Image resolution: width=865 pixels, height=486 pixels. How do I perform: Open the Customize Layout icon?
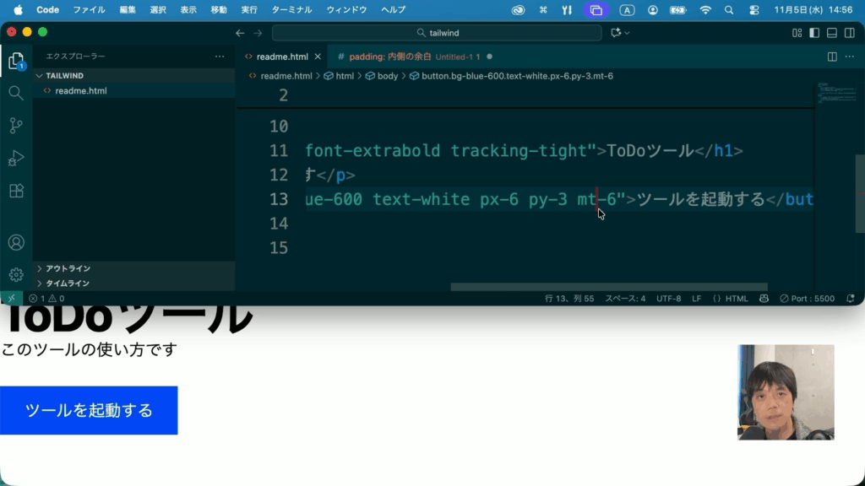click(x=797, y=33)
